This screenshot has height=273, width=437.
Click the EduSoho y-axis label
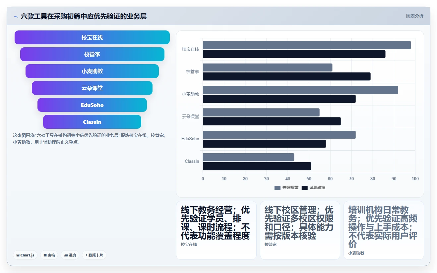190,139
